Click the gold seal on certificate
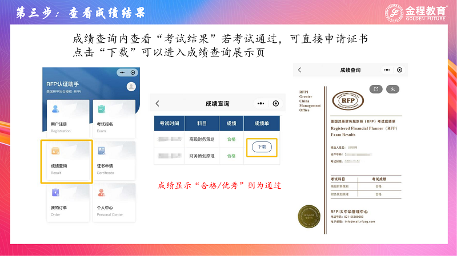457x256 pixels. [x=309, y=217]
